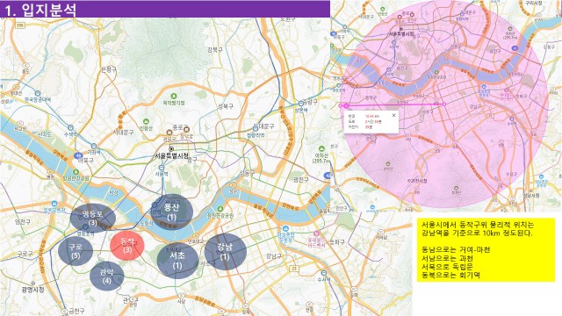This screenshot has height=316, width=562.
Task: Select the red 동작 (3) district bubble
Action: (x=126, y=246)
